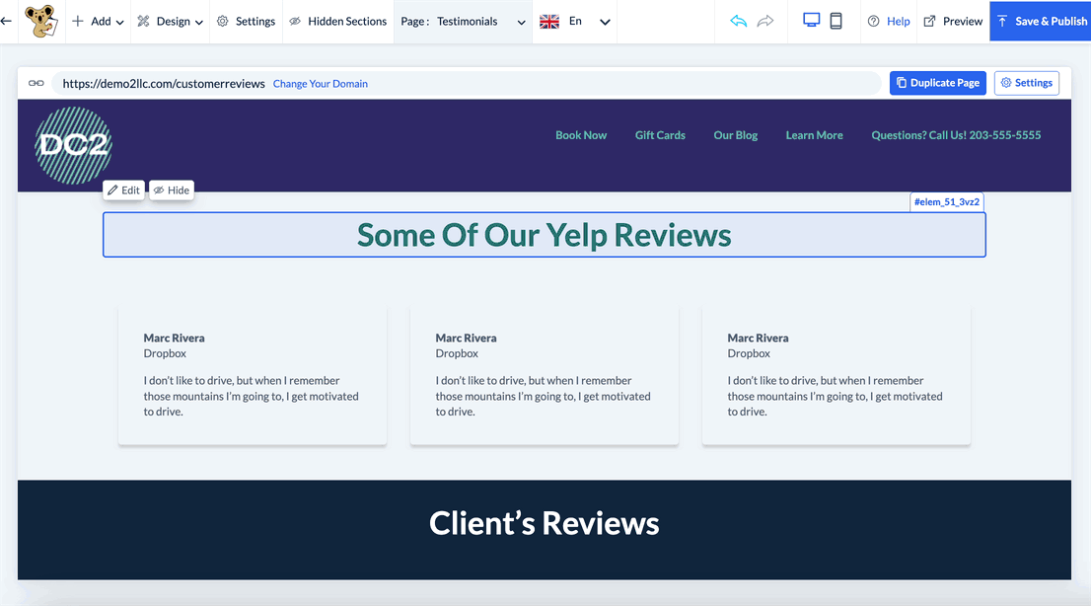1091x606 pixels.
Task: Click Duplicate Page button
Action: tap(937, 83)
